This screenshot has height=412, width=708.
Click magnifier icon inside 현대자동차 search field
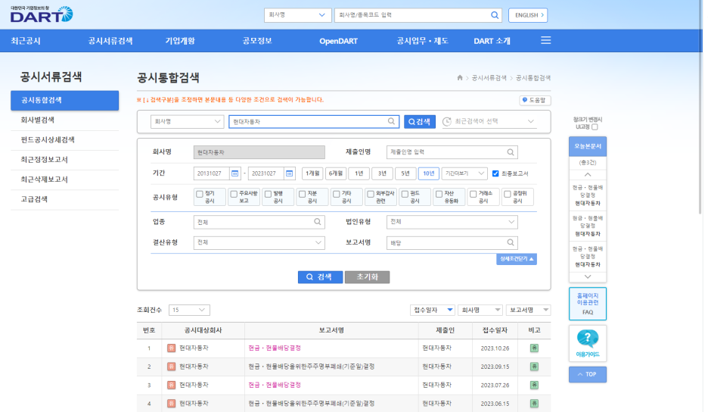392,121
